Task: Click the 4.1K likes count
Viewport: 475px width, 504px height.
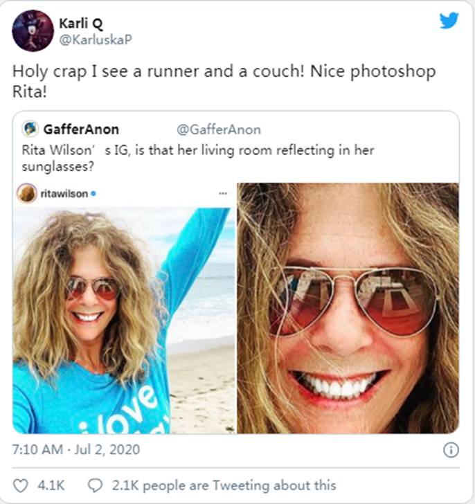Action: [50, 485]
